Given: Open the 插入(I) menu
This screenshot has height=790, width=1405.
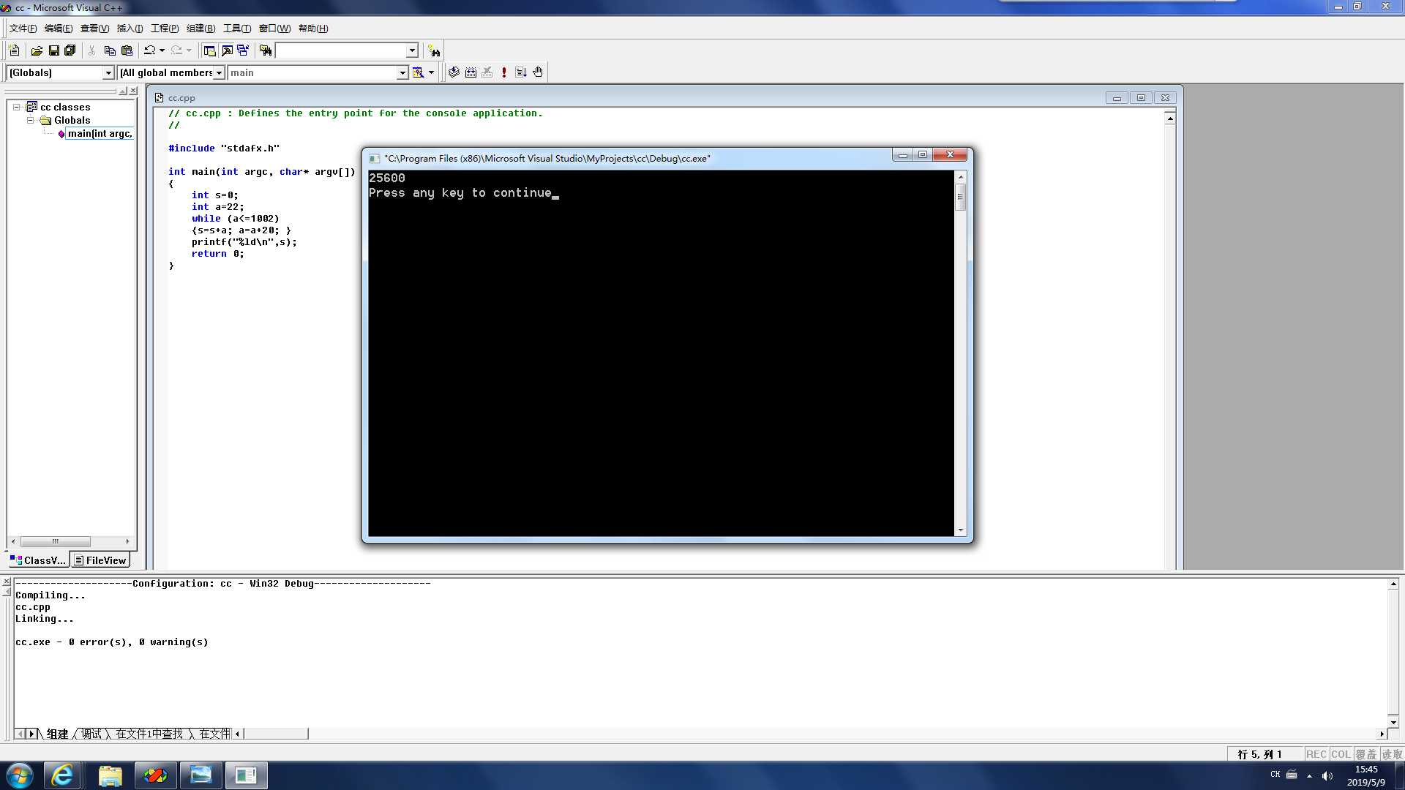Looking at the screenshot, I should (x=130, y=29).
